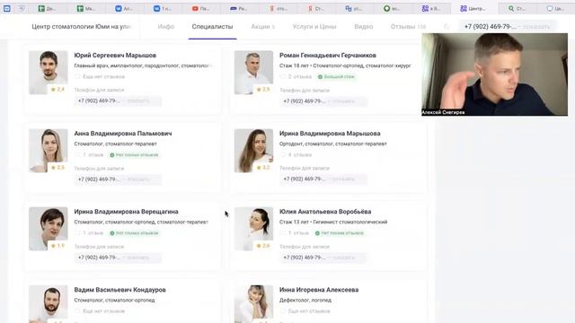Open Юрий Сергеевич Марышов profile
Screen dimensions: 575x323
(x=115, y=56)
